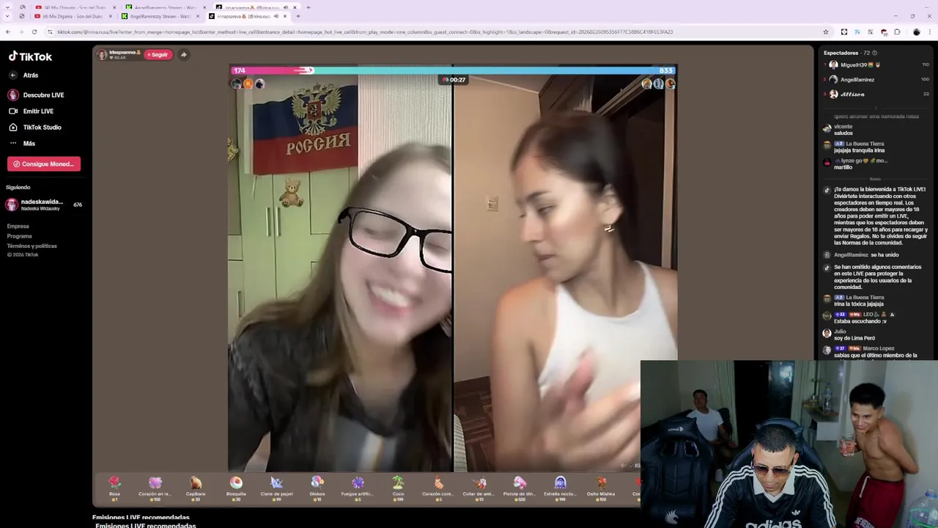Screen dimensions: 938x528
Task: Click the Espectadores help icon
Action: click(x=874, y=53)
